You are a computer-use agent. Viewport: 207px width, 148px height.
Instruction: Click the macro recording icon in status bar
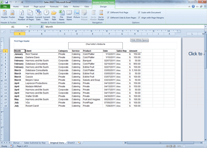(12, 146)
